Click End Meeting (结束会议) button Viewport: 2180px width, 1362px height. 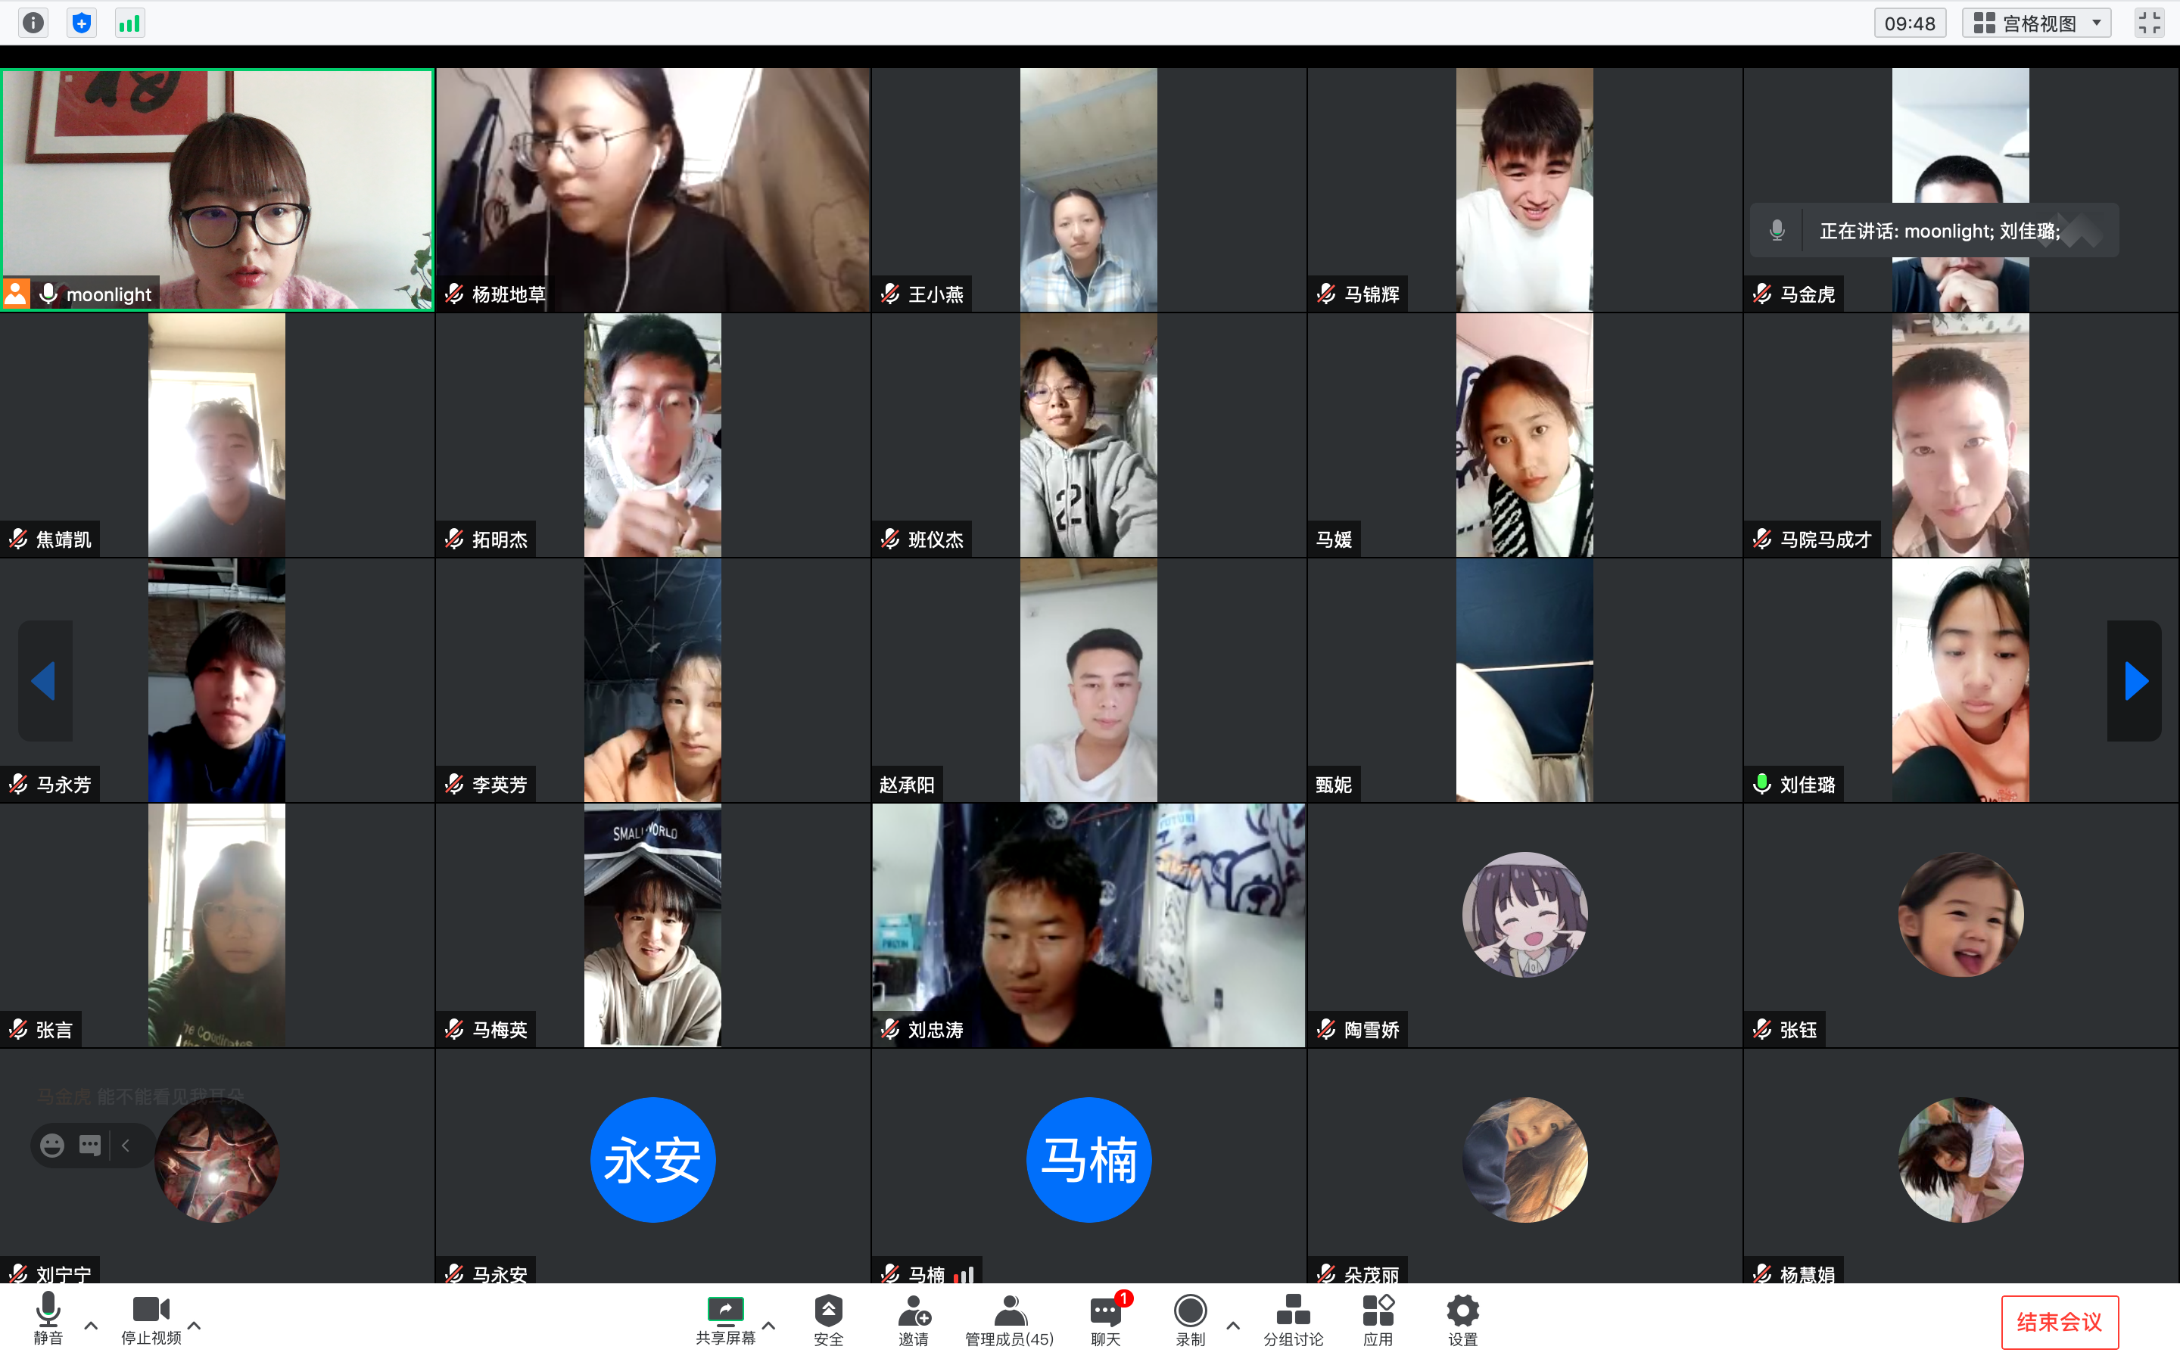pyautogui.click(x=2060, y=1321)
